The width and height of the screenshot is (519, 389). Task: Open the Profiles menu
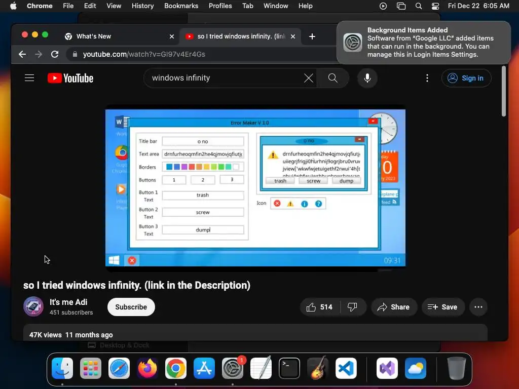[x=220, y=6]
